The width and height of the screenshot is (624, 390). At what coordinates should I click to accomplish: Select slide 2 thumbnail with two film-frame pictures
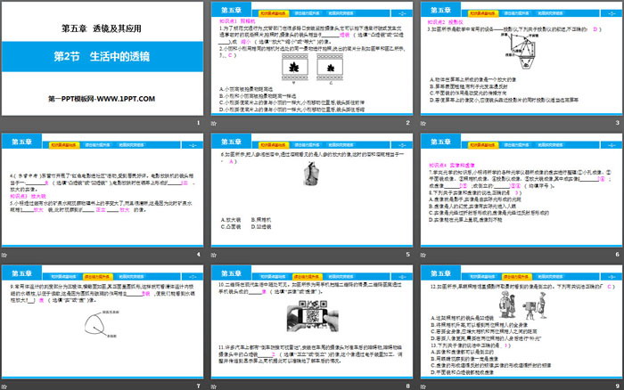[312, 59]
